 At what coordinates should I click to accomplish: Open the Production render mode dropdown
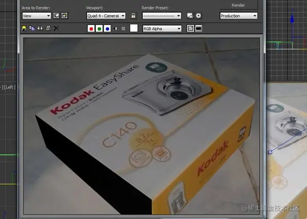pyautogui.click(x=238, y=16)
